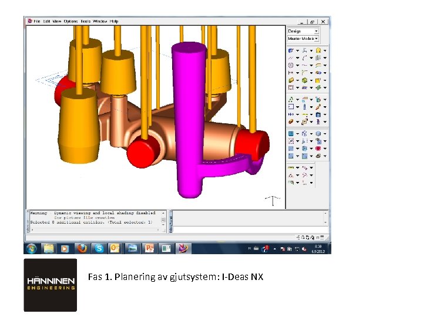Select the polylines sketch tool
423x317 pixels.
tap(291, 58)
